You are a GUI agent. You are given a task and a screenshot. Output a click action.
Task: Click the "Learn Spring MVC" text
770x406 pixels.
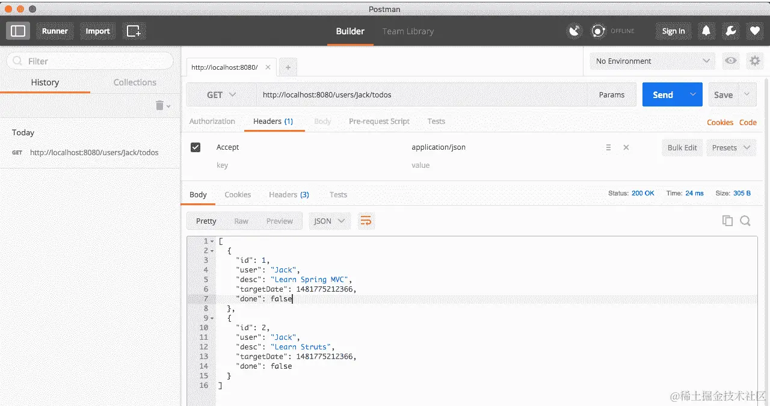(x=310, y=280)
